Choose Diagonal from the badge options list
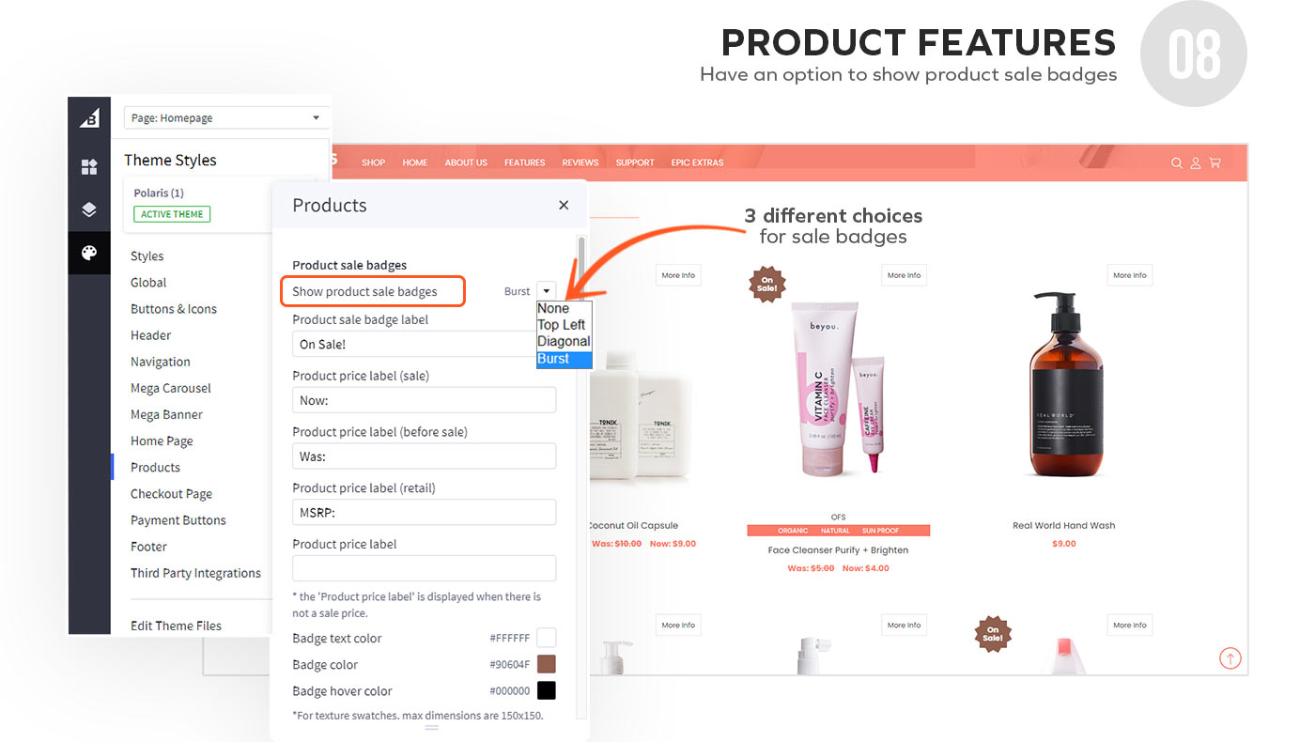 point(564,342)
